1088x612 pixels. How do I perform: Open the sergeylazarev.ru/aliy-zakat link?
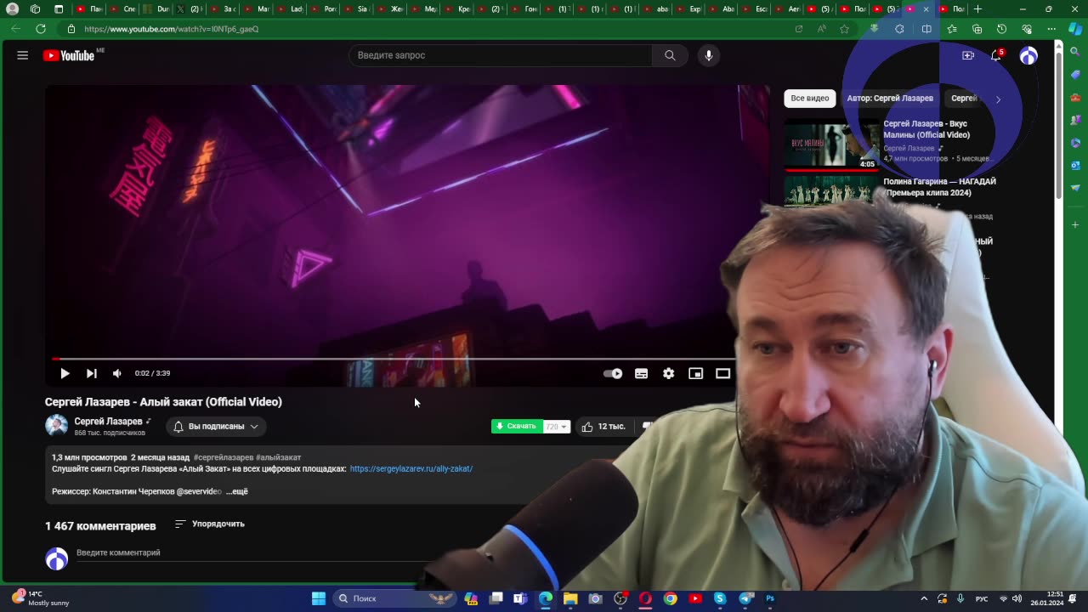(x=411, y=468)
